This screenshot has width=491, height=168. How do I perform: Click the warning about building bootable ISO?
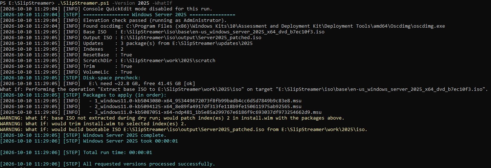coord(184,130)
